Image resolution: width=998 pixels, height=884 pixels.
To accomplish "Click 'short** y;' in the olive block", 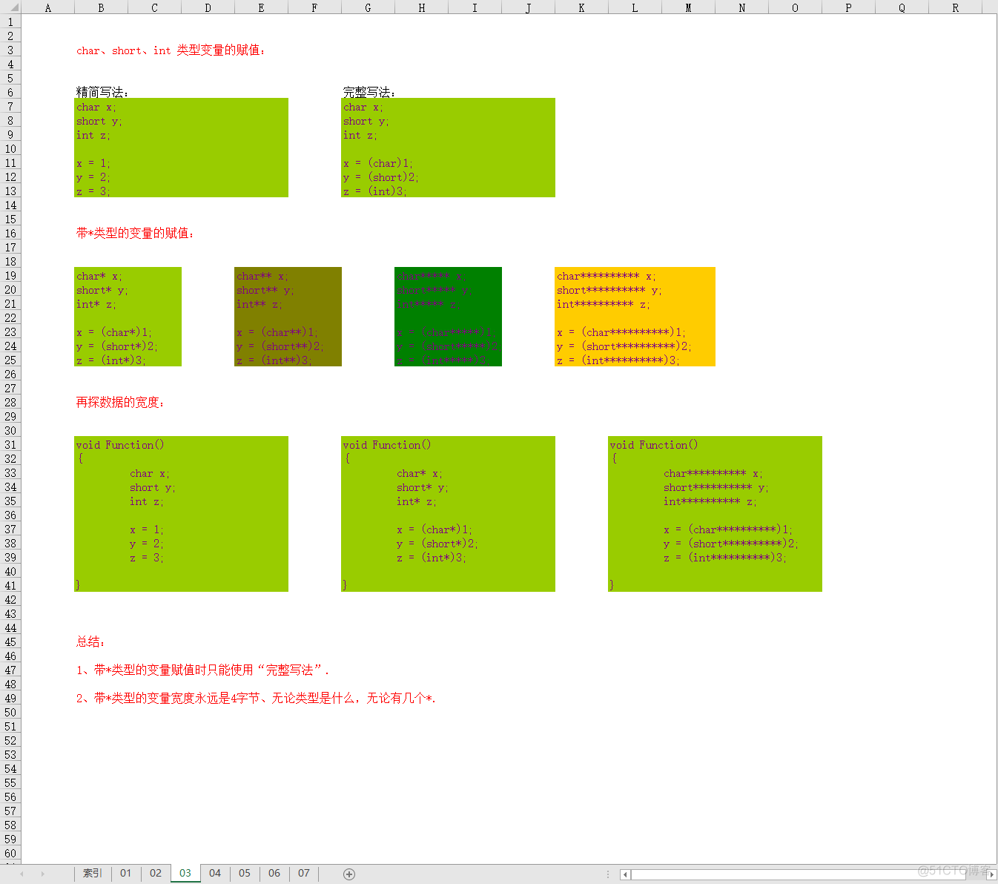I will [x=265, y=290].
